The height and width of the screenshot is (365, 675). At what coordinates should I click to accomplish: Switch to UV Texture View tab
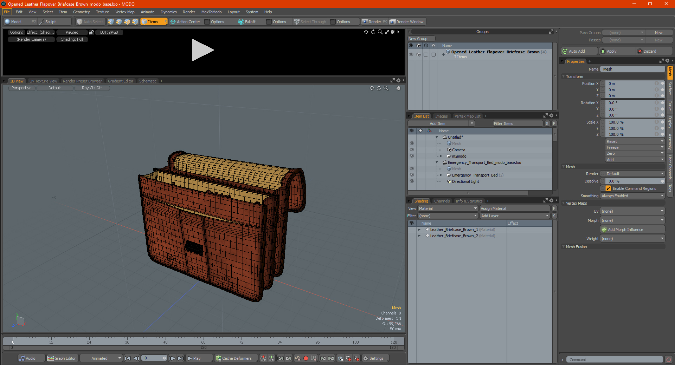tap(43, 81)
